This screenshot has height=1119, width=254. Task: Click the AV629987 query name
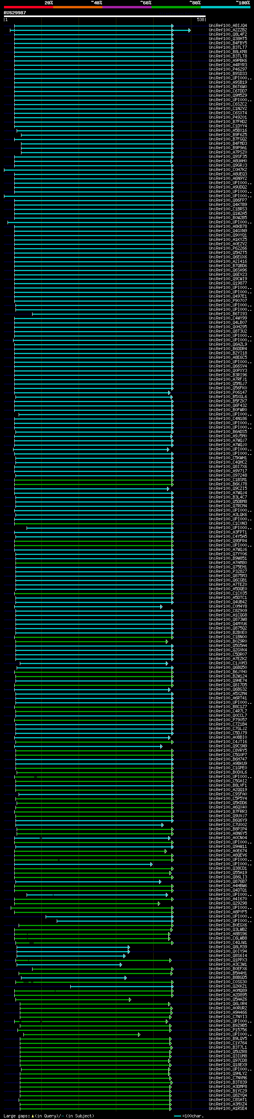coord(15,13)
